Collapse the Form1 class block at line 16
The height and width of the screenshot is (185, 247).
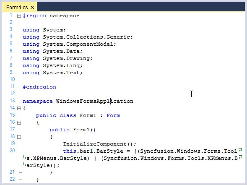point(19,122)
